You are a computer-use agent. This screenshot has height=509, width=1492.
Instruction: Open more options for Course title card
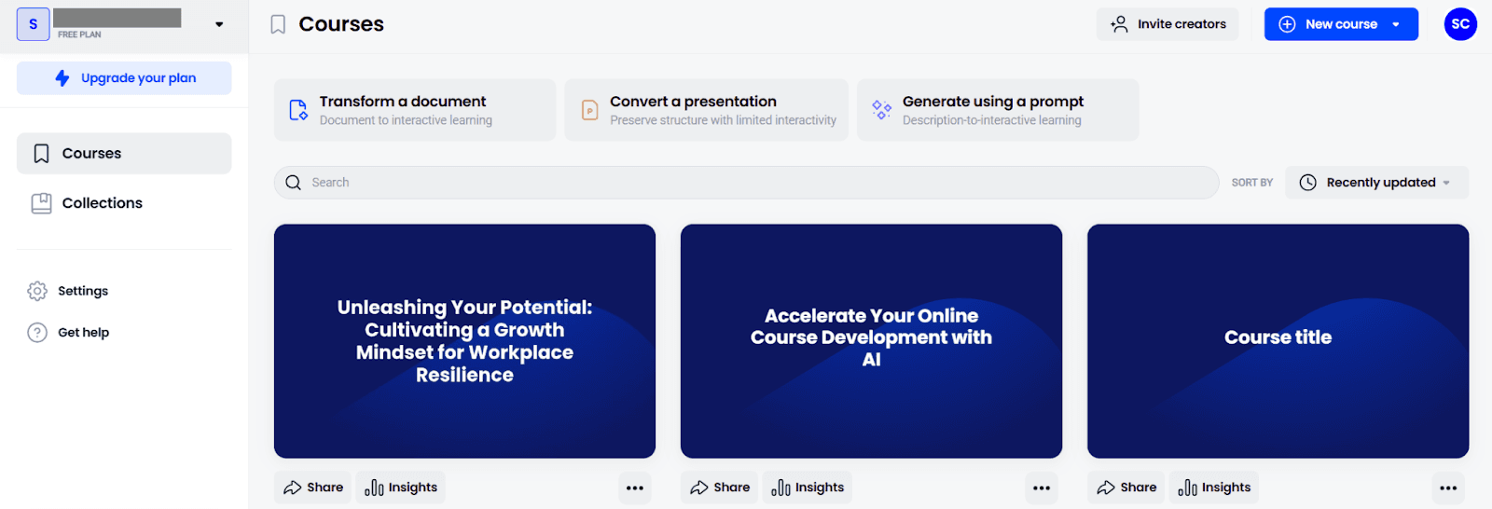point(1447,488)
